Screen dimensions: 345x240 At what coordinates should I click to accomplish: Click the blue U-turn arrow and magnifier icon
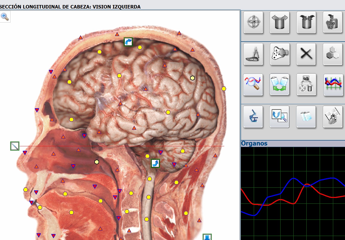(279, 117)
